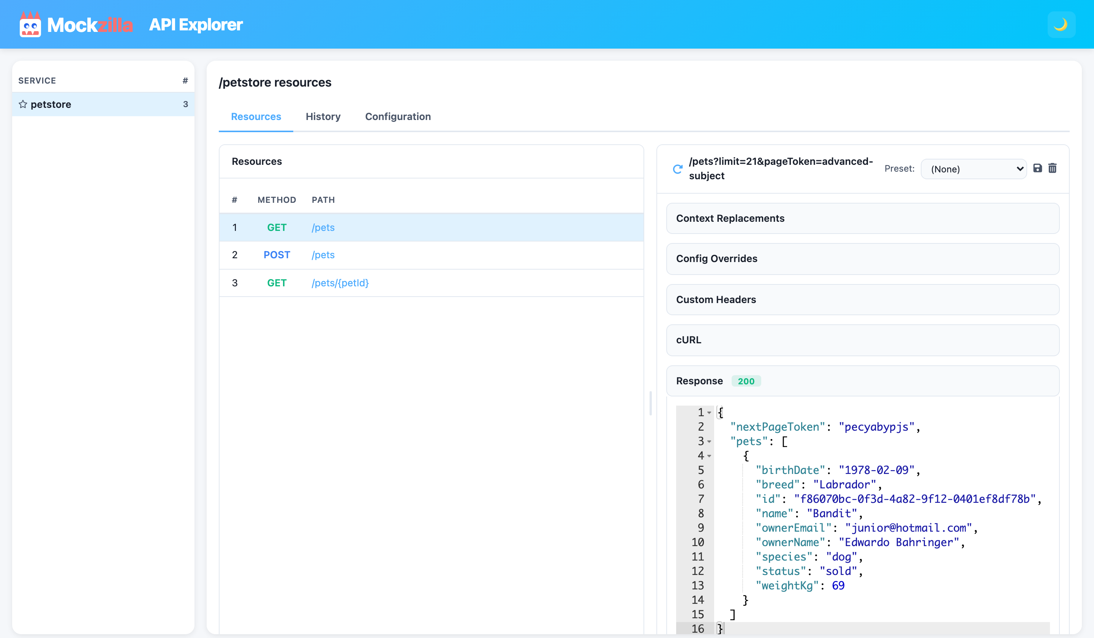
Task: Click the /petstore resources heading
Action: point(275,82)
